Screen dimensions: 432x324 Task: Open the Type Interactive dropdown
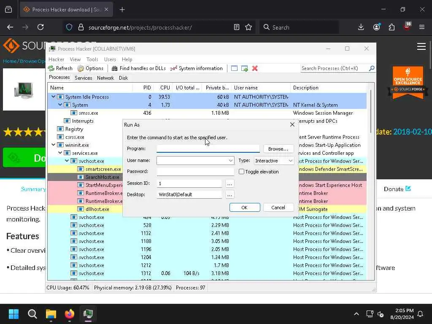click(290, 161)
